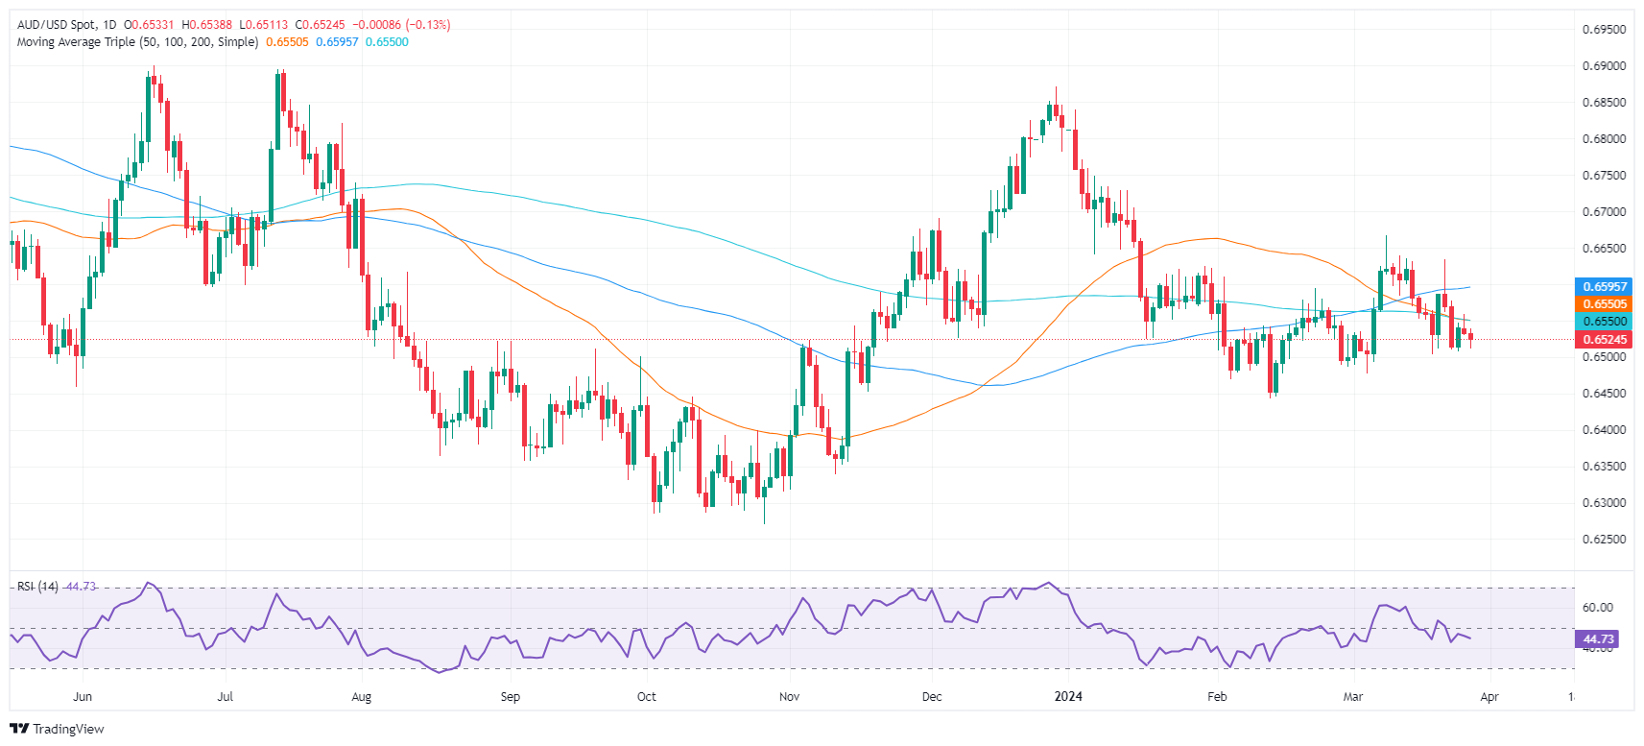Click the 2024 label on time axis
Image resolution: width=1644 pixels, height=746 pixels.
click(1067, 696)
